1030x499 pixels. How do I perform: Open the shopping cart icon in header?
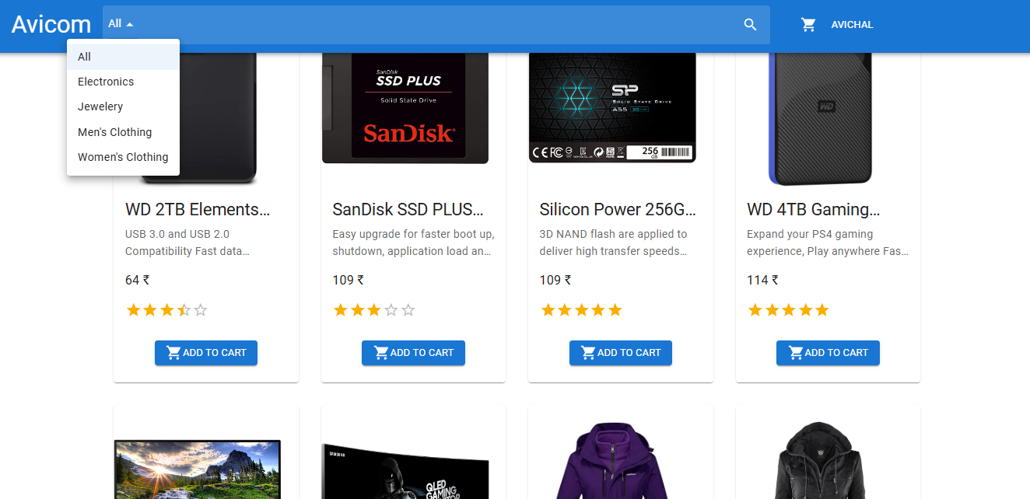tap(808, 25)
